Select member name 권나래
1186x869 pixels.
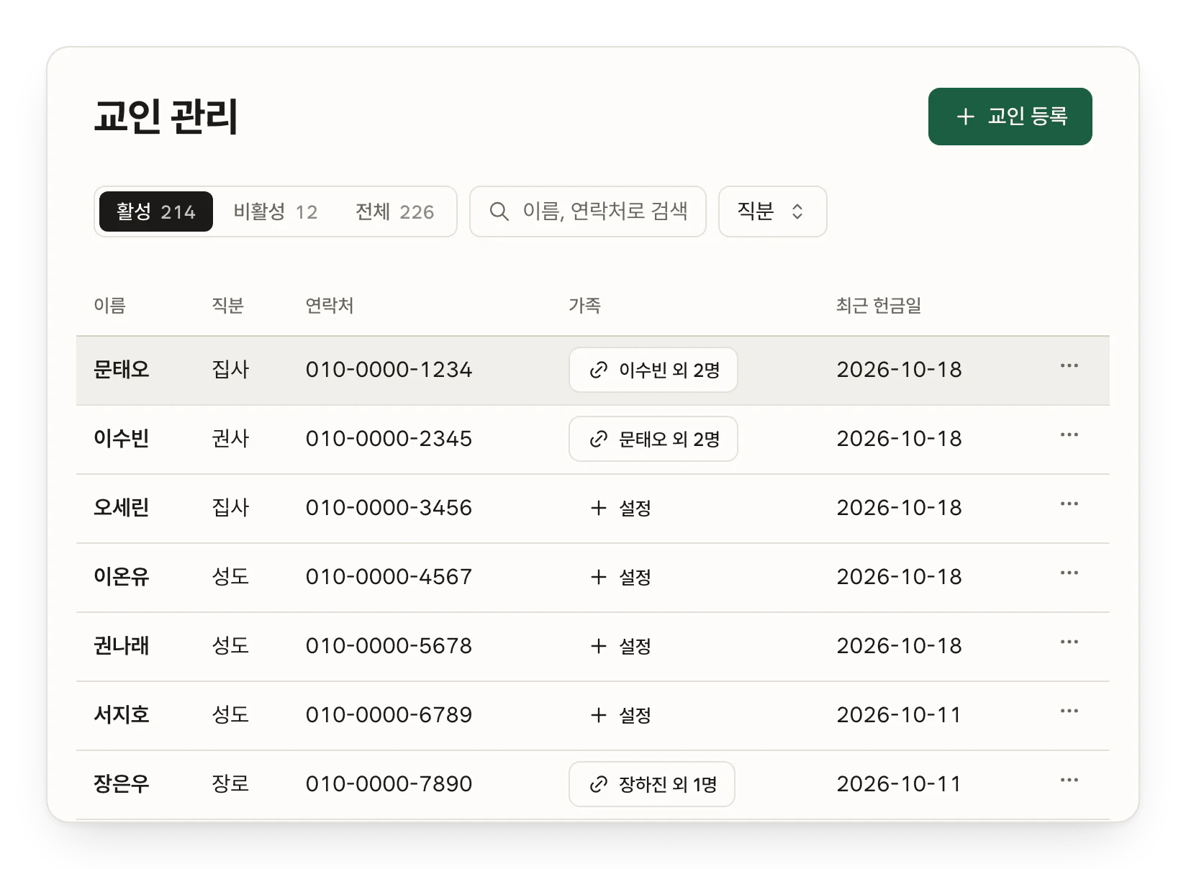[121, 646]
